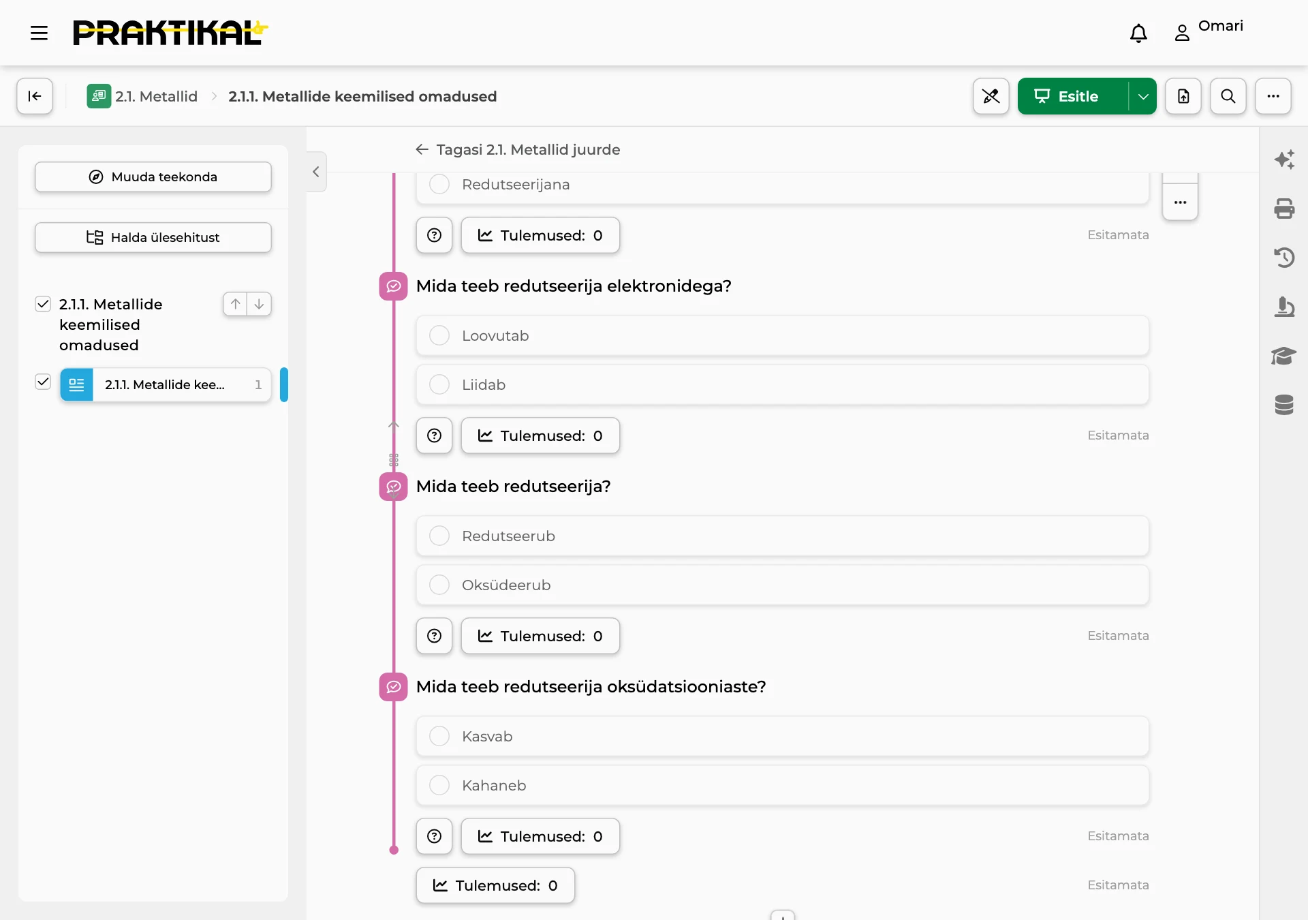The image size is (1308, 920).
Task: Open the more options ellipsis in toolbar
Action: point(1273,96)
